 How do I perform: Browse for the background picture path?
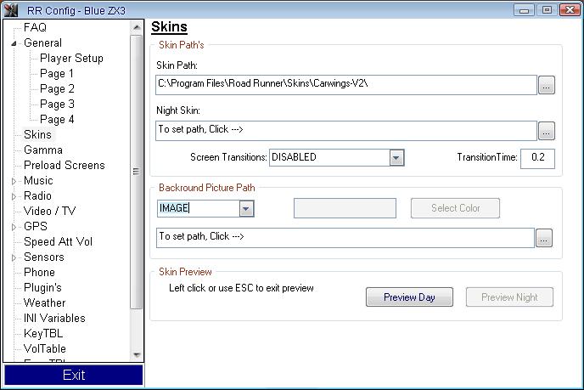pos(543,239)
